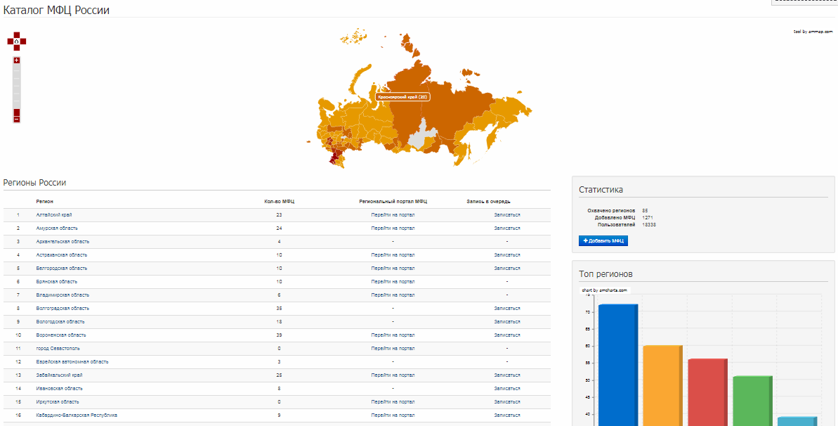The height and width of the screenshot is (426, 838).
Task: Pan the map down with bottom arrow
Action: (17, 48)
